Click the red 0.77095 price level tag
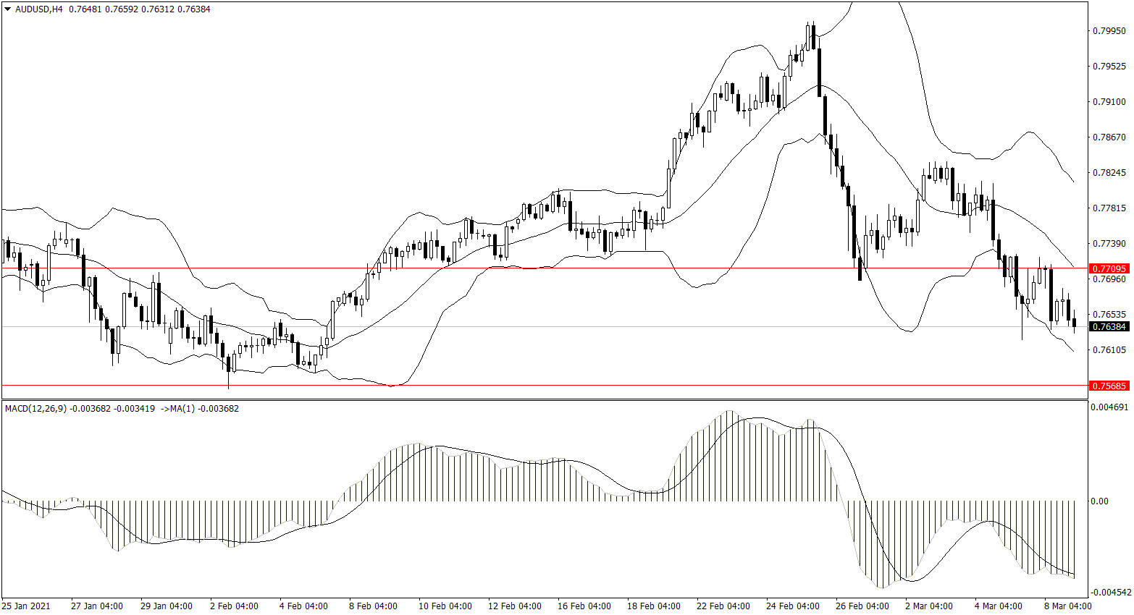The width and height of the screenshot is (1134, 615). click(x=1109, y=268)
